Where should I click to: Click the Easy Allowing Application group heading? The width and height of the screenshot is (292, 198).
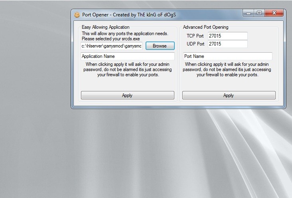[x=105, y=27]
